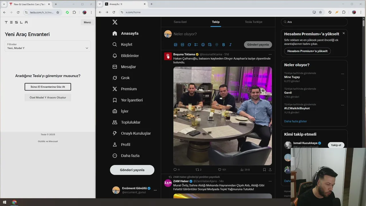Open #LCWaikikiBoykot trend
Screen dimensions: 366x206
point(297,108)
